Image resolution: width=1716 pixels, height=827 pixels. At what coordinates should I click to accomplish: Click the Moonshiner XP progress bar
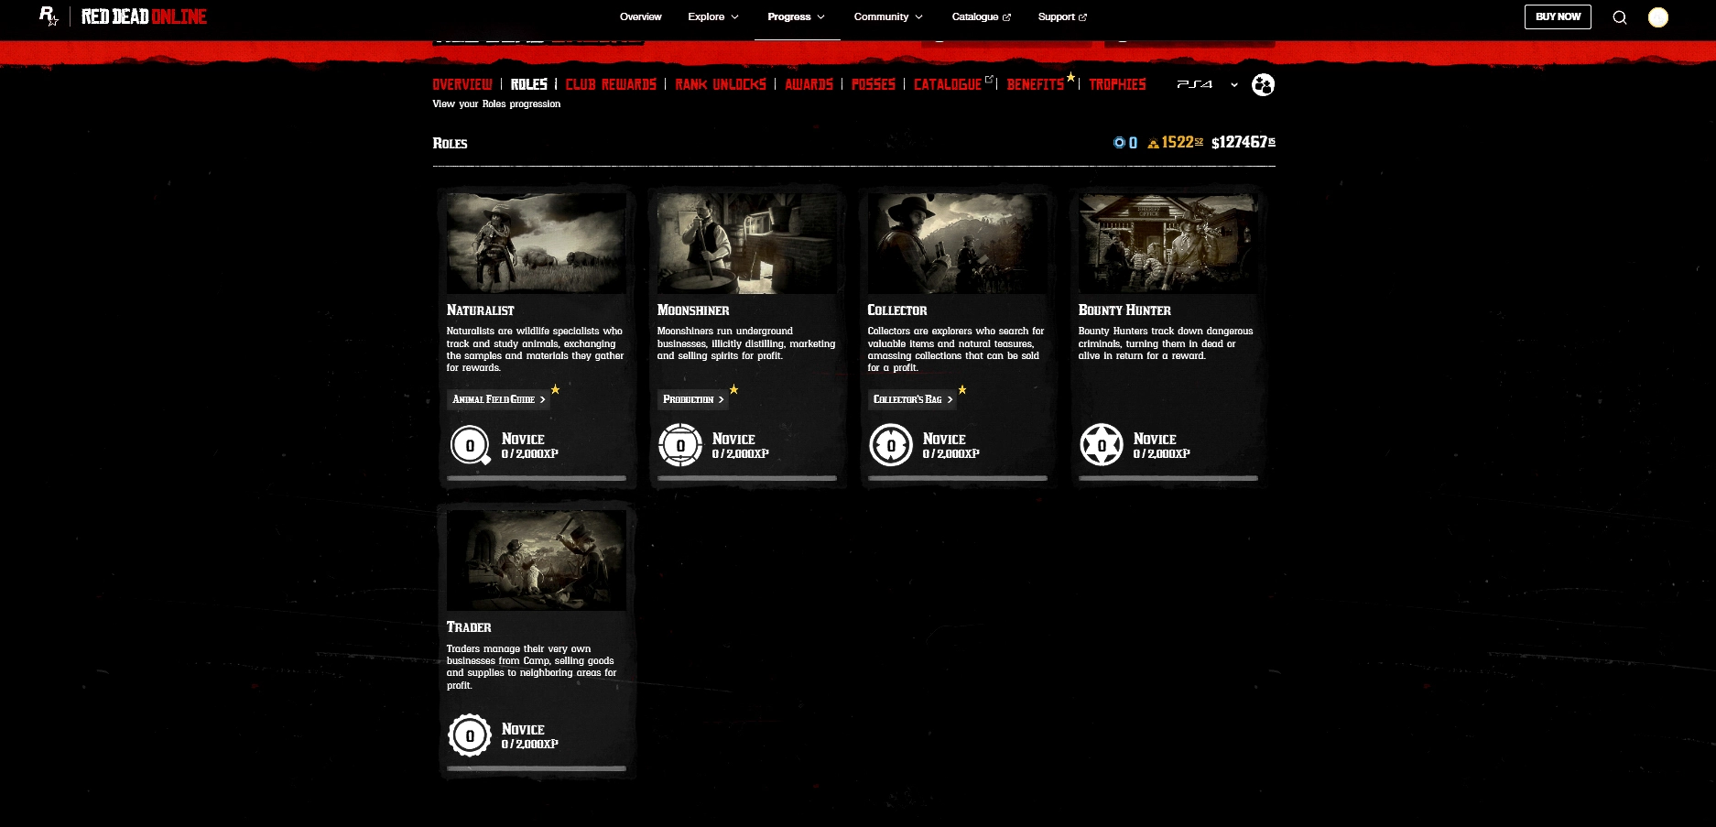(747, 478)
